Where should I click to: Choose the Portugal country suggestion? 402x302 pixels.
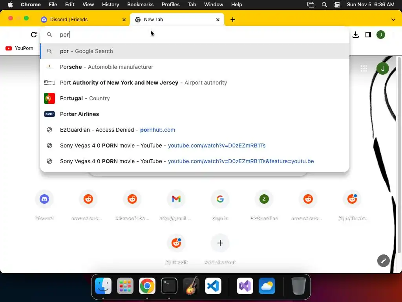point(195,98)
